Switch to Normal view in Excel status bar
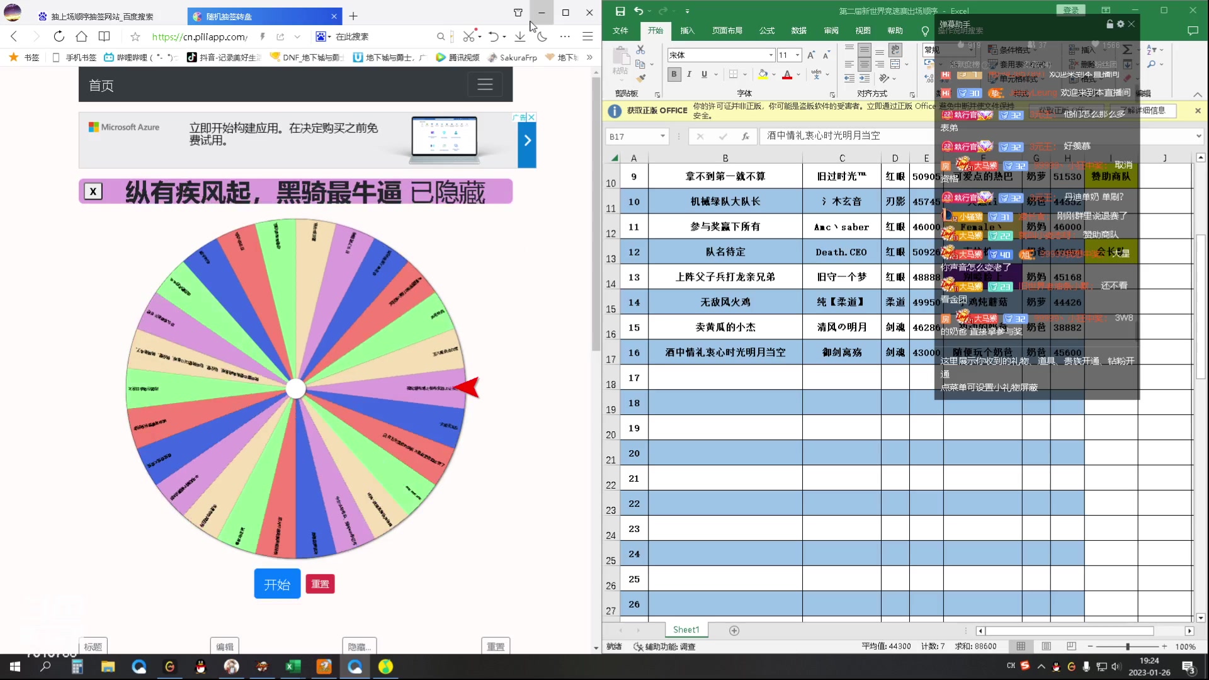1209x680 pixels. tap(1021, 647)
